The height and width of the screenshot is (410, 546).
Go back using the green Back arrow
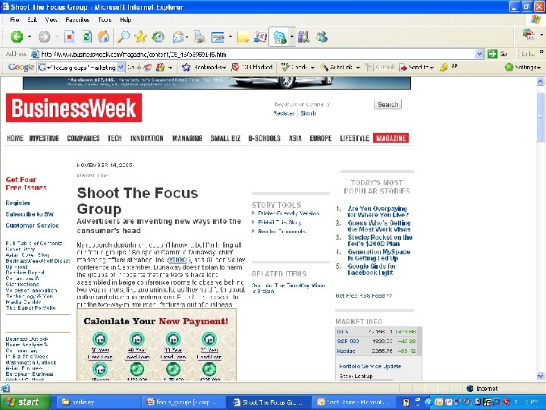click(17, 36)
